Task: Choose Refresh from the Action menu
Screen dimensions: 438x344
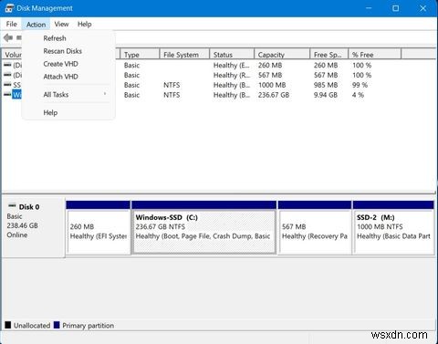Action: (55, 38)
